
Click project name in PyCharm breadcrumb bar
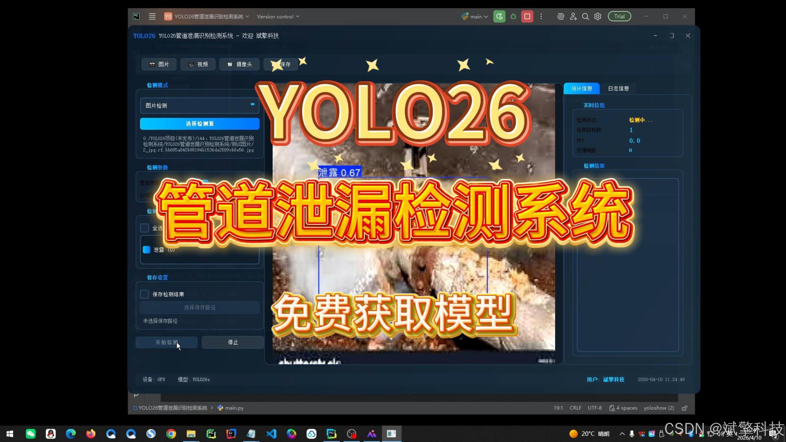click(x=170, y=408)
